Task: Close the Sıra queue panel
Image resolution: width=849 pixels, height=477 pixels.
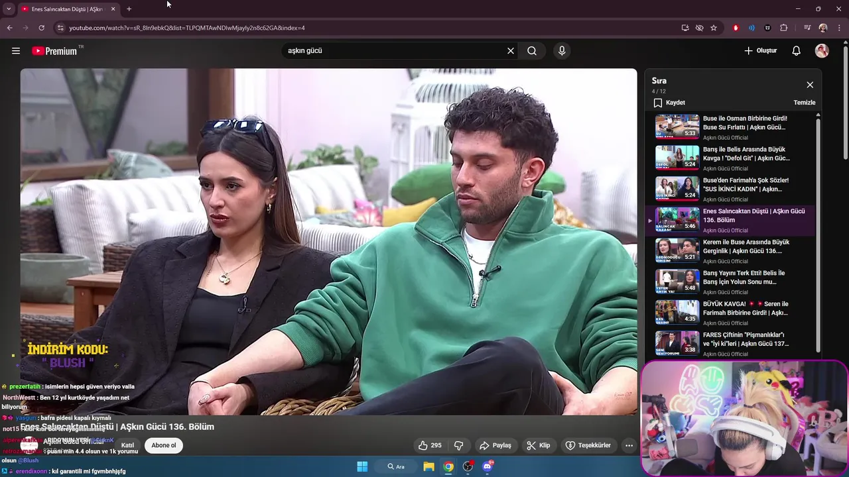Action: 810,85
